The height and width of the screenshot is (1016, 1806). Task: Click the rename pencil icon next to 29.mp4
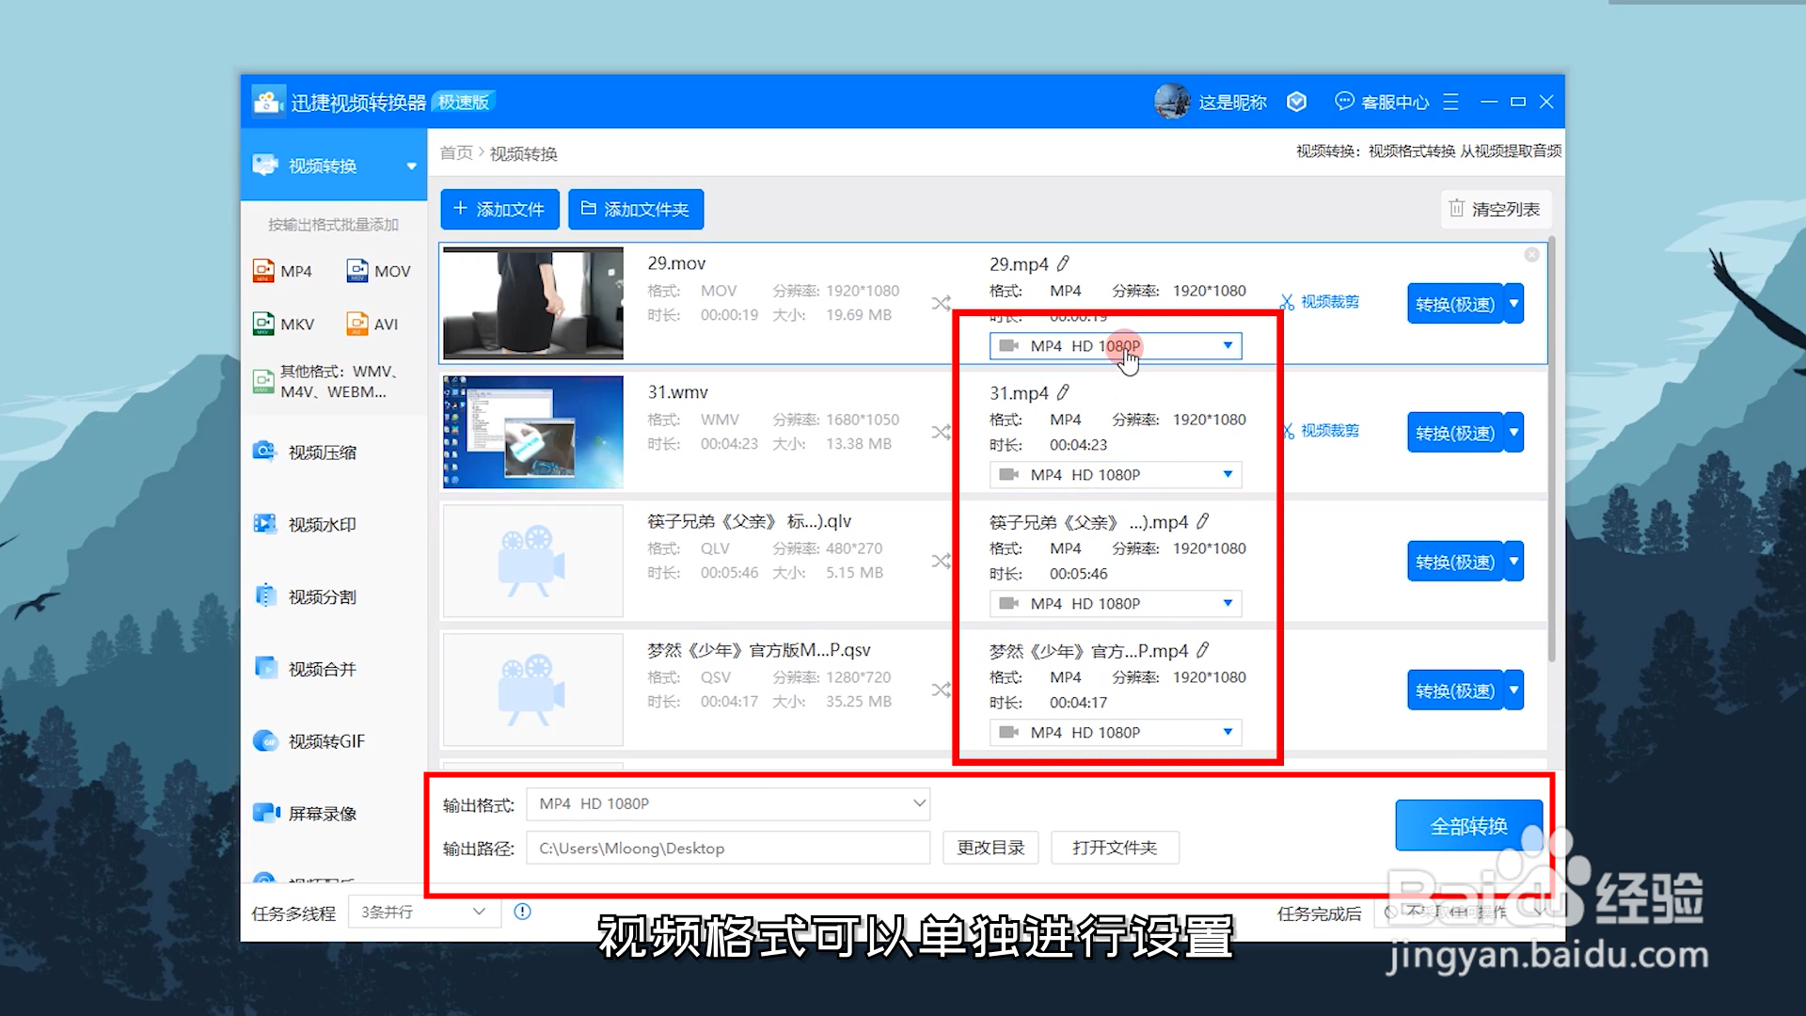[1063, 263]
